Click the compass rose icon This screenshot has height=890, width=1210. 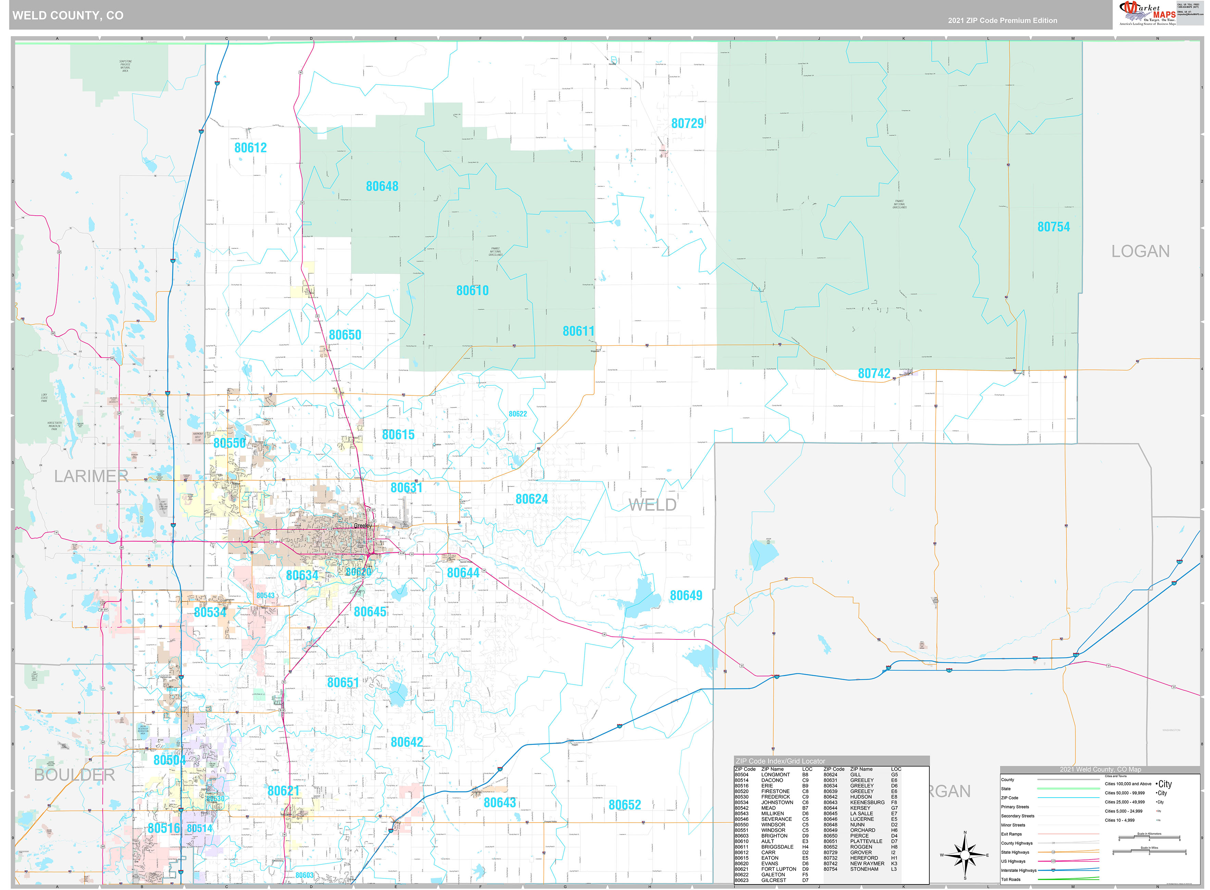coord(965,855)
